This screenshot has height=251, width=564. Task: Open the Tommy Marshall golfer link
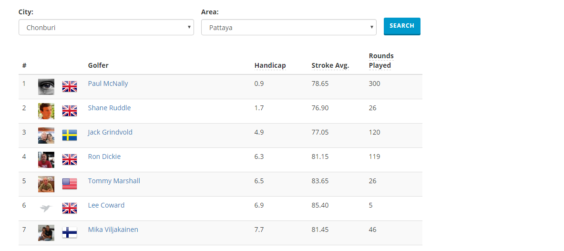[x=114, y=181]
